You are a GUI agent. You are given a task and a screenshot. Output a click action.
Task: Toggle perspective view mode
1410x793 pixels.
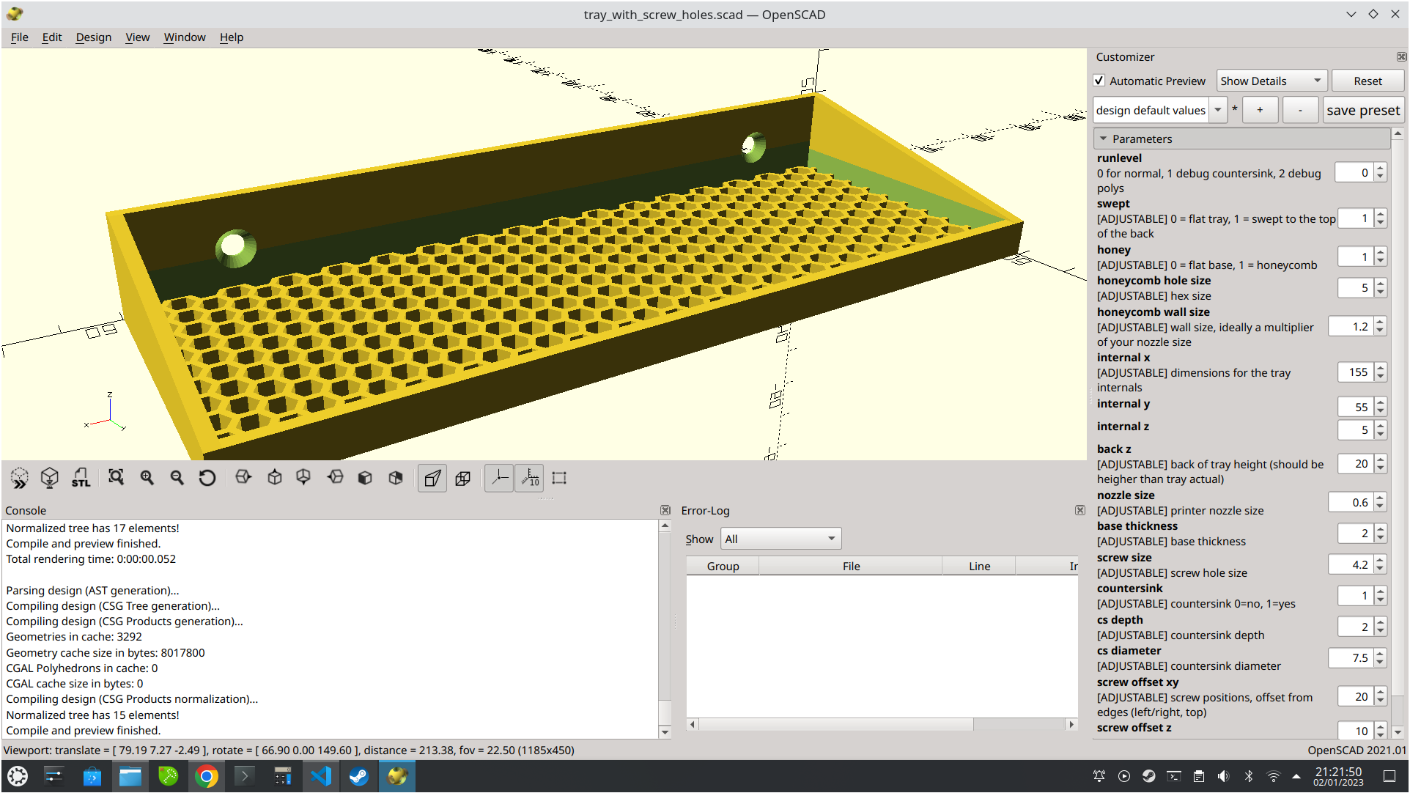432,478
